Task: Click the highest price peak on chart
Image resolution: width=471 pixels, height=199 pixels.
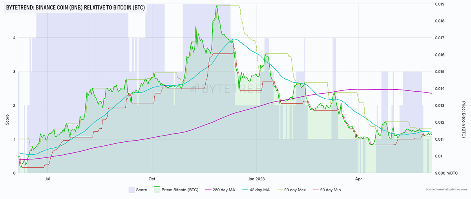Action: pyautogui.click(x=217, y=6)
